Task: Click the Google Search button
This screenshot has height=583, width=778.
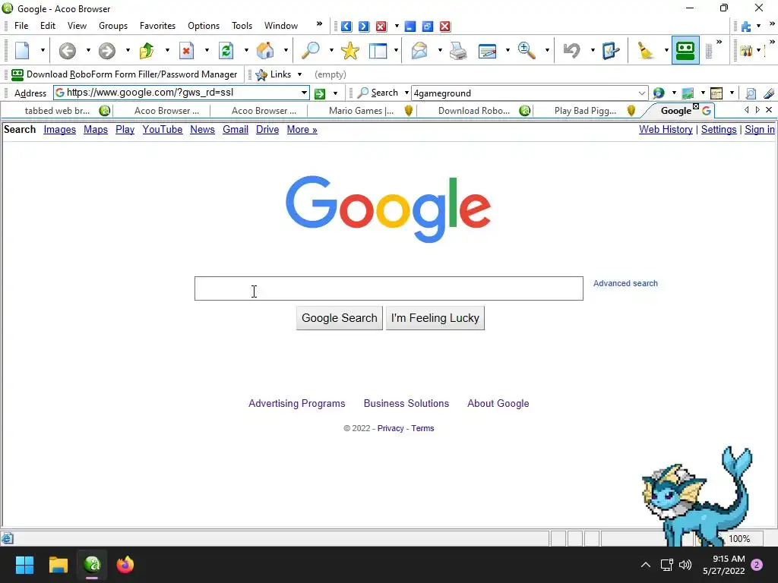Action: (x=340, y=318)
